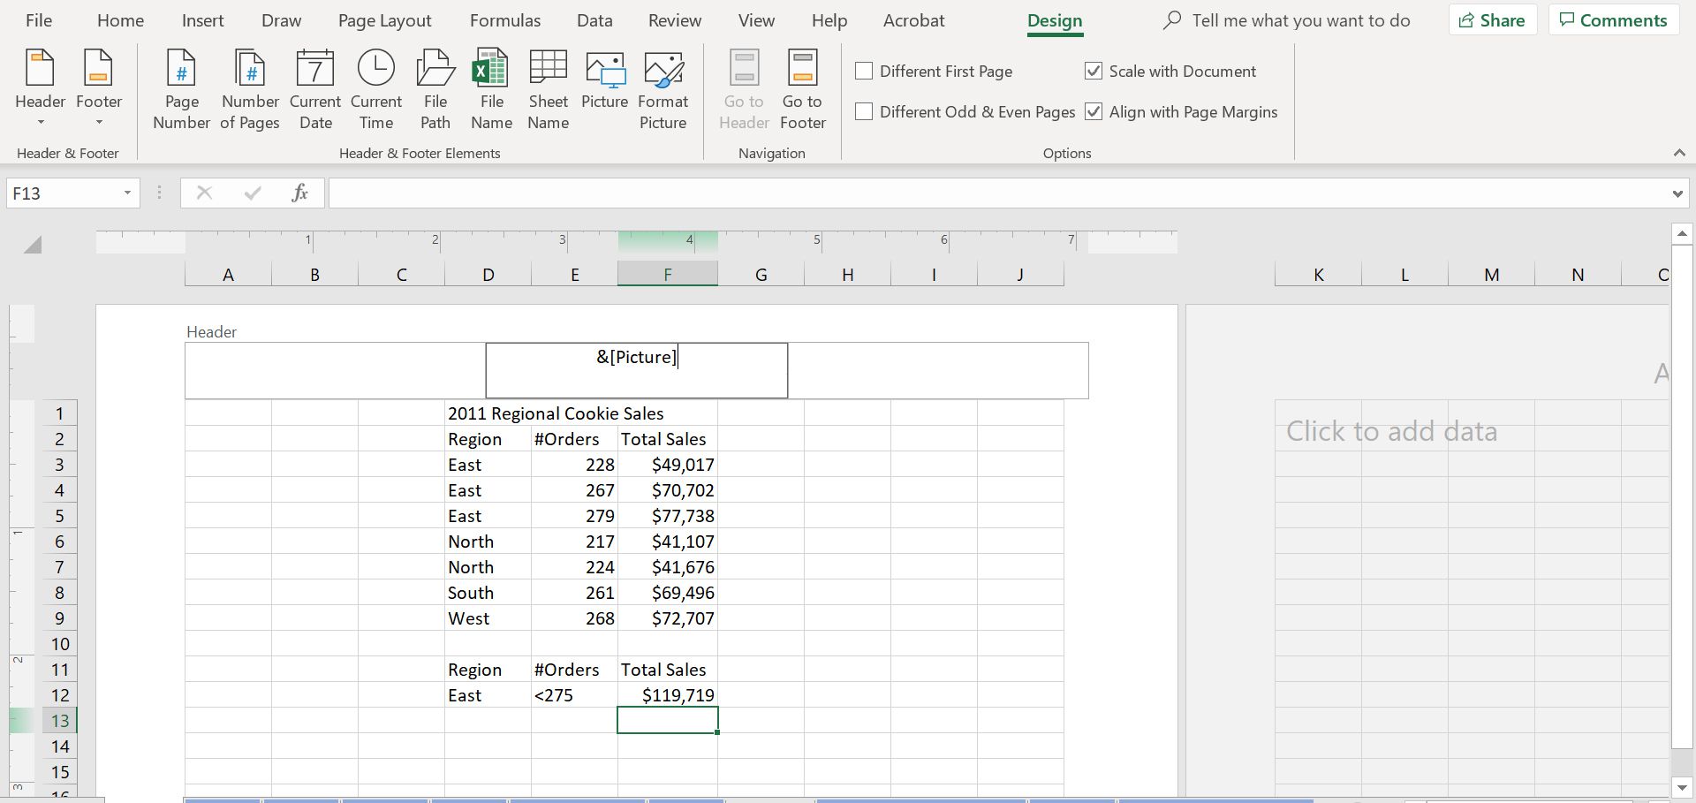Open the Data tab

click(594, 20)
